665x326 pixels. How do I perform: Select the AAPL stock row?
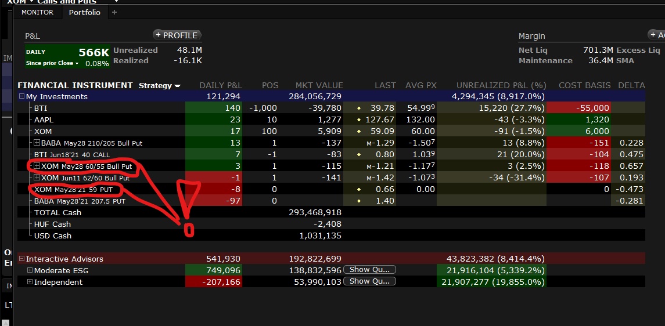pyautogui.click(x=331, y=120)
